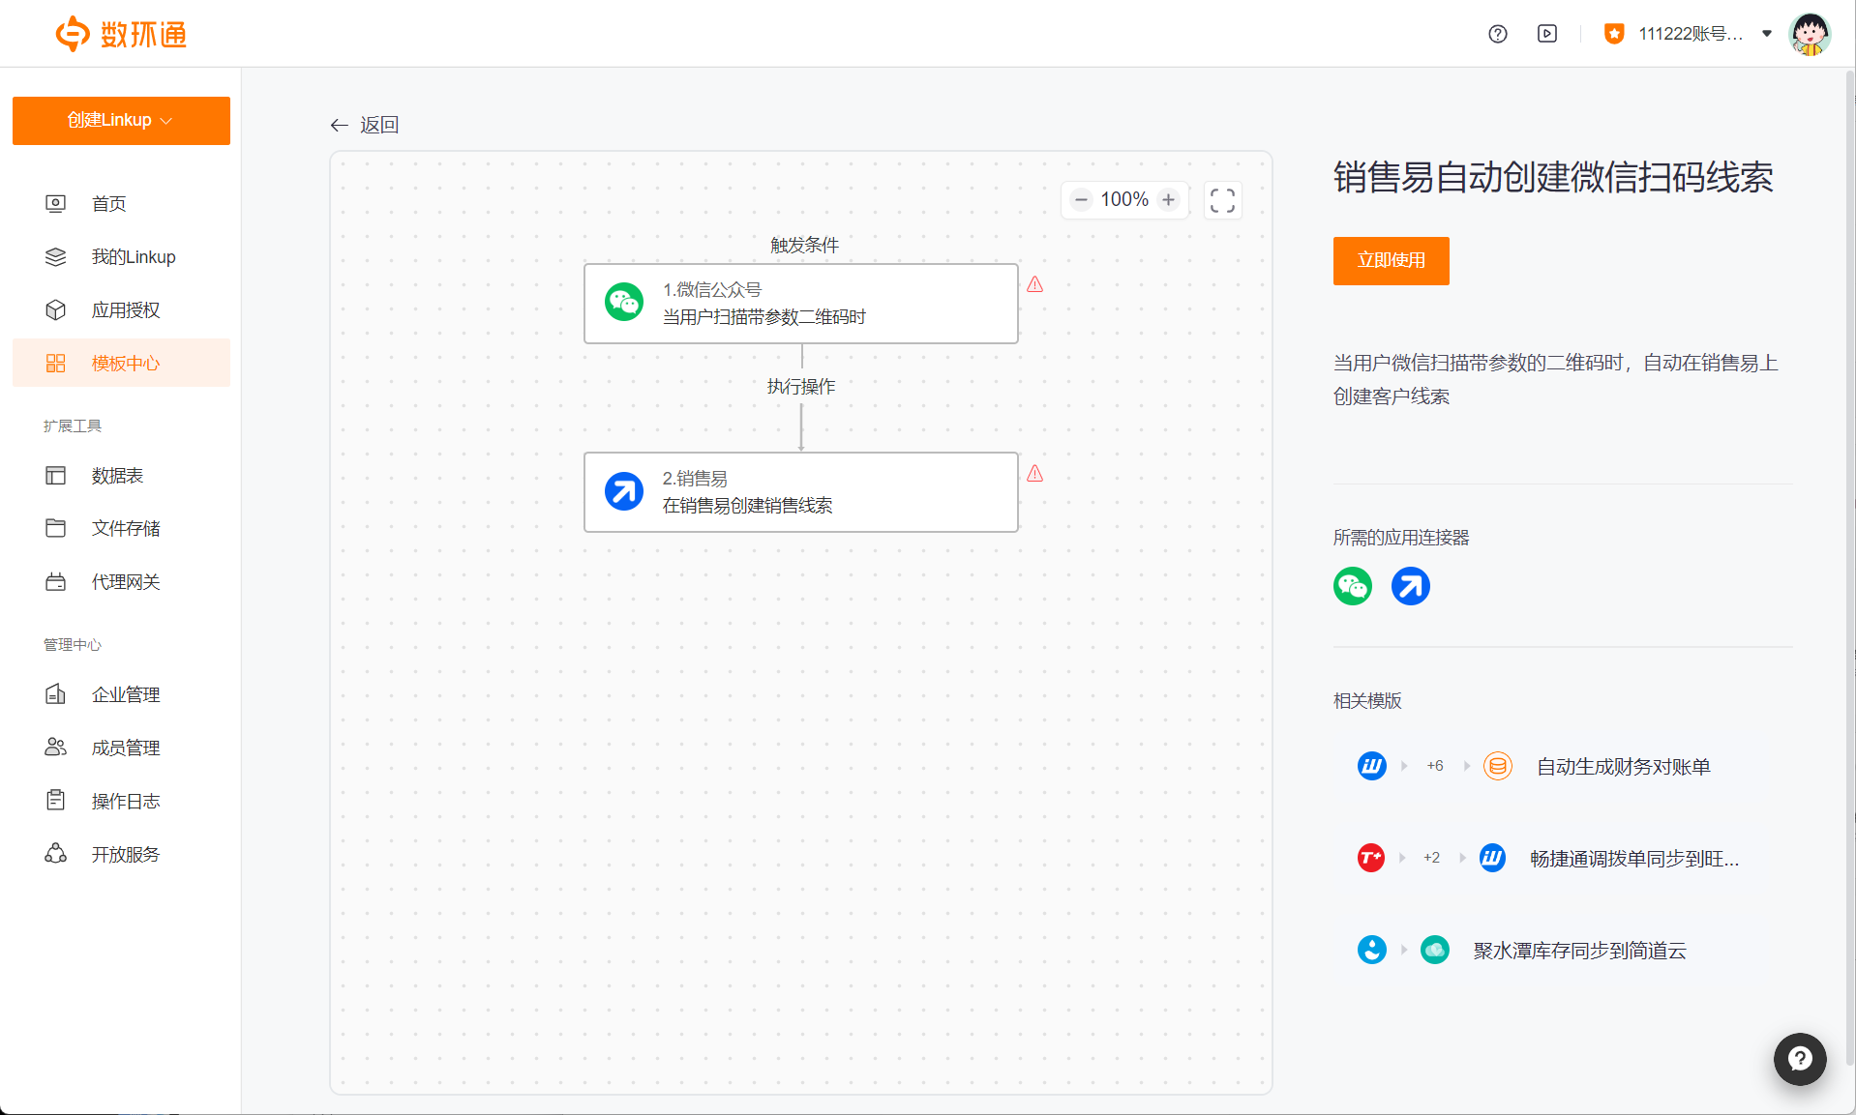The height and width of the screenshot is (1115, 1856).
Task: Open 企业管理 in sidebar
Action: click(x=121, y=694)
